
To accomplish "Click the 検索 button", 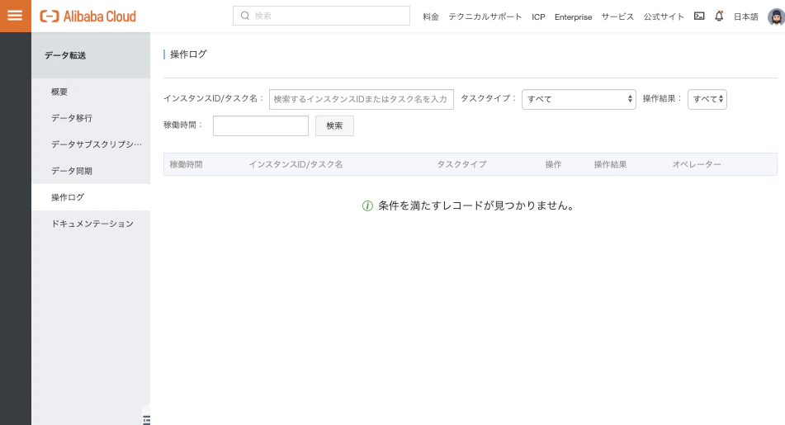I will tap(334, 125).
